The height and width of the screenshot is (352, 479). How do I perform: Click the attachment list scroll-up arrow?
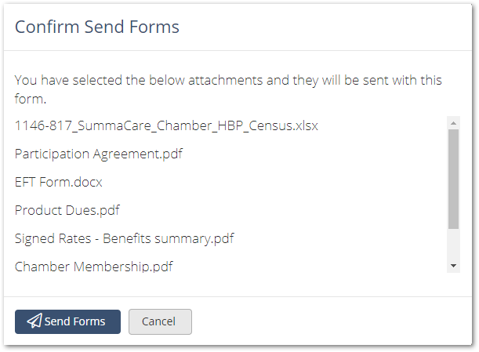[x=453, y=123]
